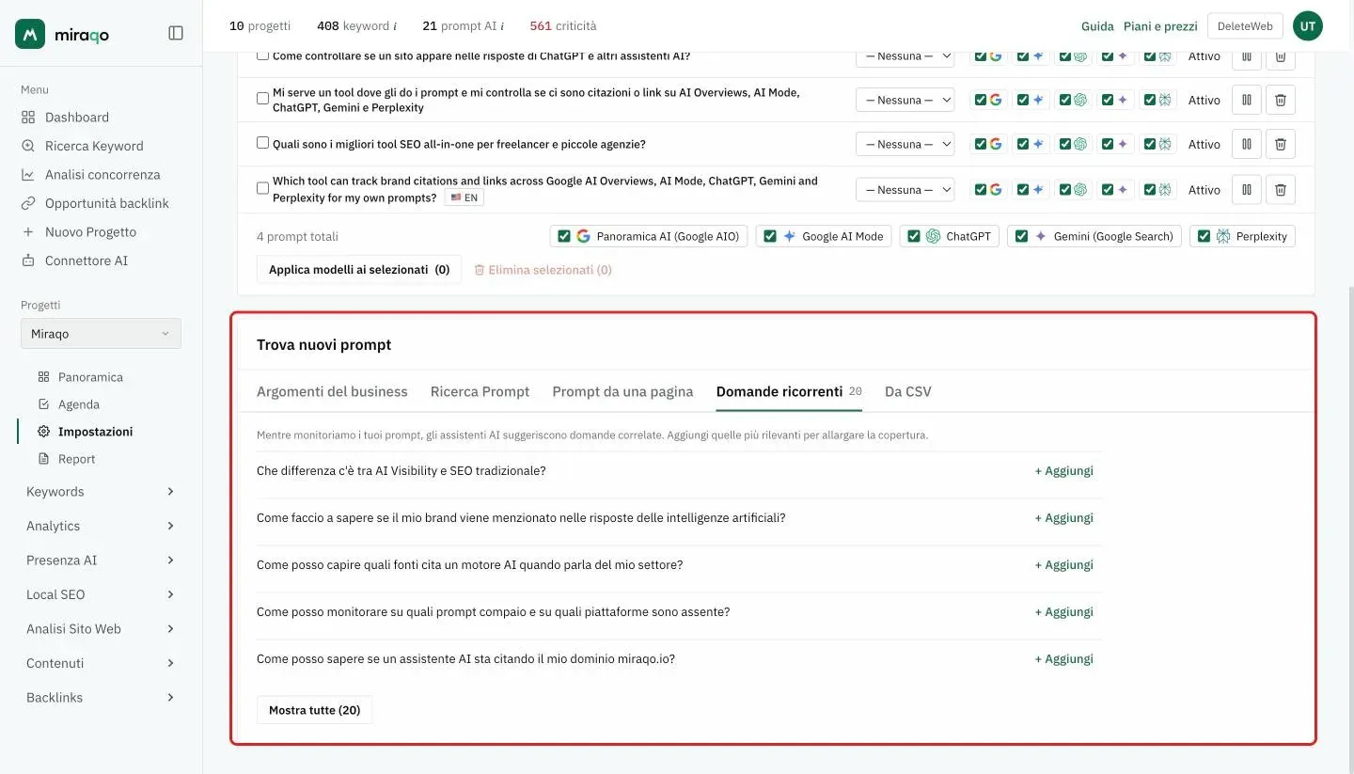Open the Miraqo project selector dropdown
This screenshot has height=774, width=1354.
[x=101, y=334]
